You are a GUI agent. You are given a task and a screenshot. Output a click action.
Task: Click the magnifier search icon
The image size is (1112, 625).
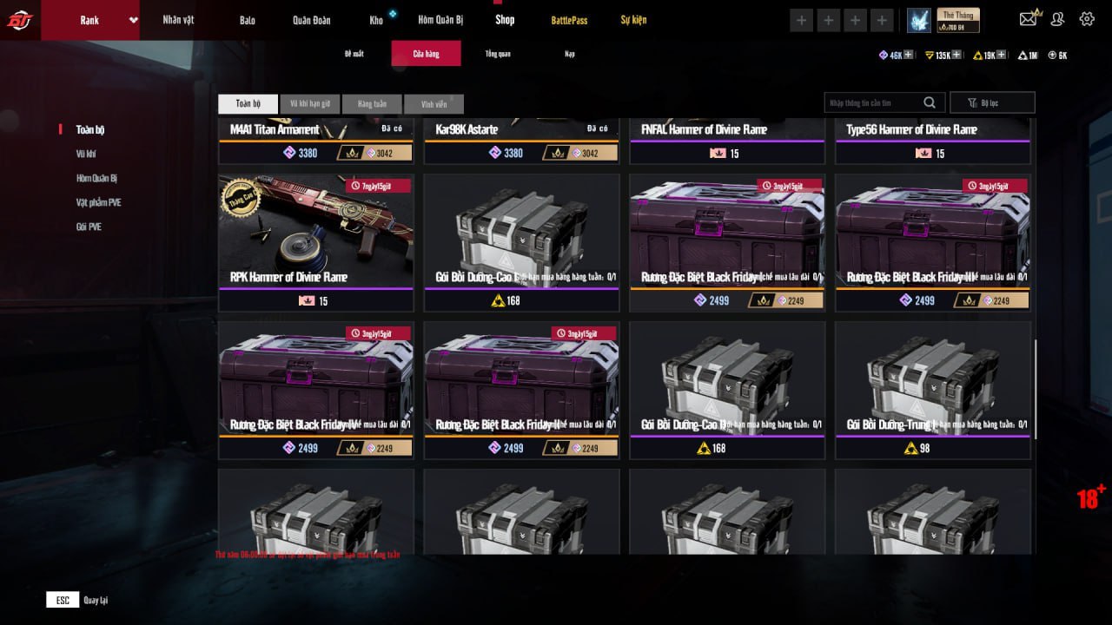coord(930,102)
